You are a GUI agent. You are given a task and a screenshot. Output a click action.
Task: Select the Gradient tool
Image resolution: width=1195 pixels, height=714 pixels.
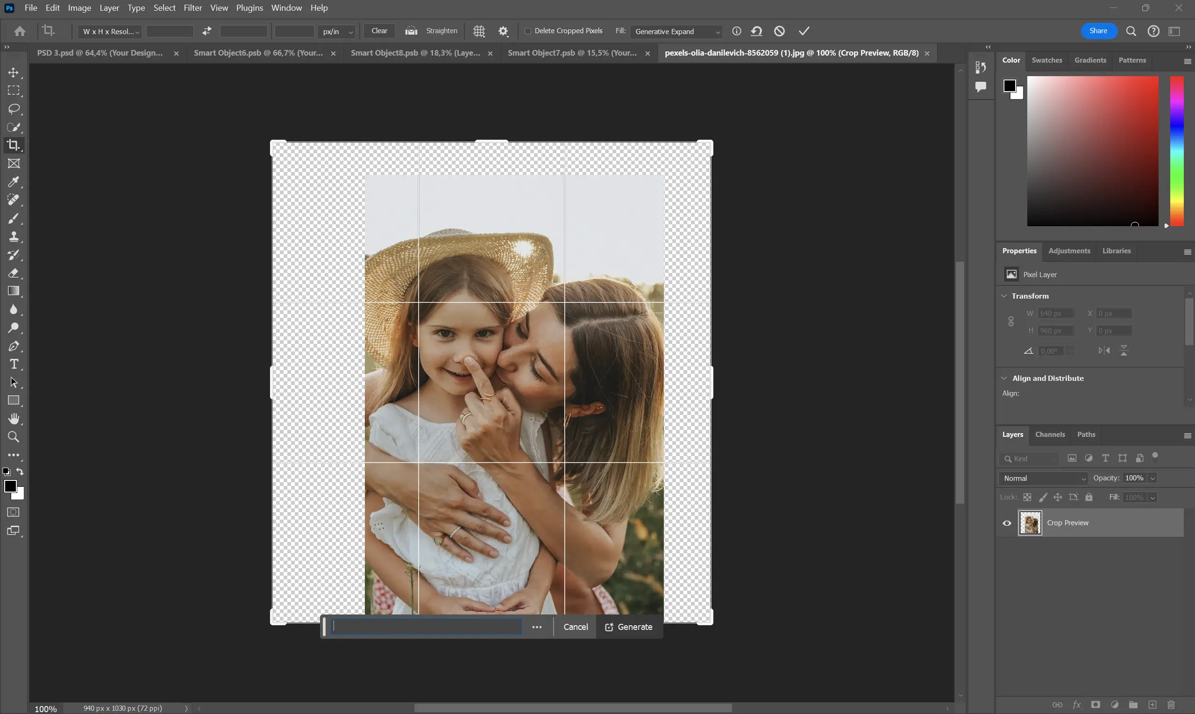coord(14,291)
